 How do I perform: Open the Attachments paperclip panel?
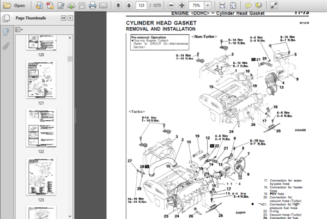pyautogui.click(x=6, y=46)
